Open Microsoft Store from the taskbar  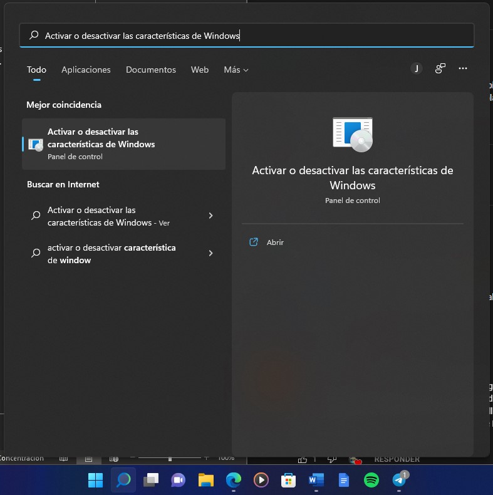pos(288,480)
